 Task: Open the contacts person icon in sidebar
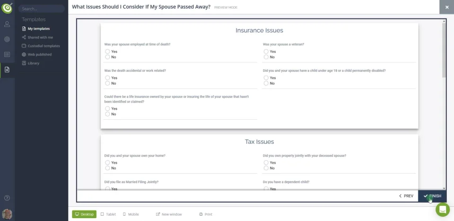pyautogui.click(x=7, y=24)
